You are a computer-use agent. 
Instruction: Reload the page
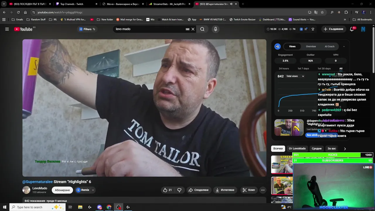[18, 12]
